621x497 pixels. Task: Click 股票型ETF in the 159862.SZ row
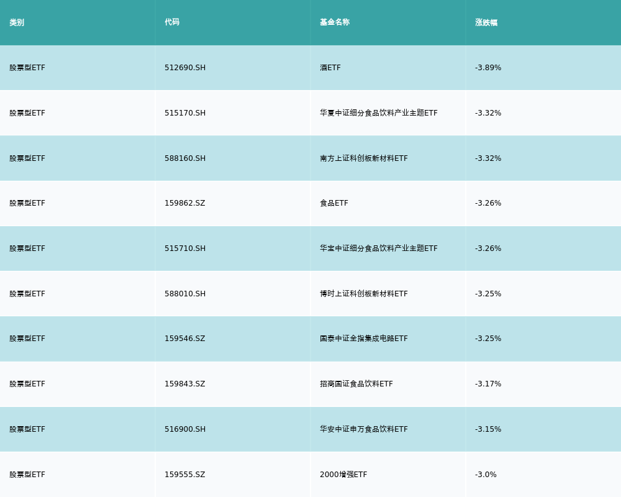point(27,203)
